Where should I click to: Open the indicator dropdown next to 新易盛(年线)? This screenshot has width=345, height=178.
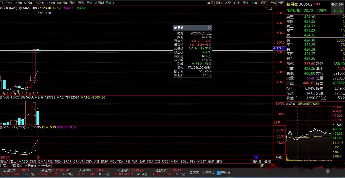[x=20, y=8]
